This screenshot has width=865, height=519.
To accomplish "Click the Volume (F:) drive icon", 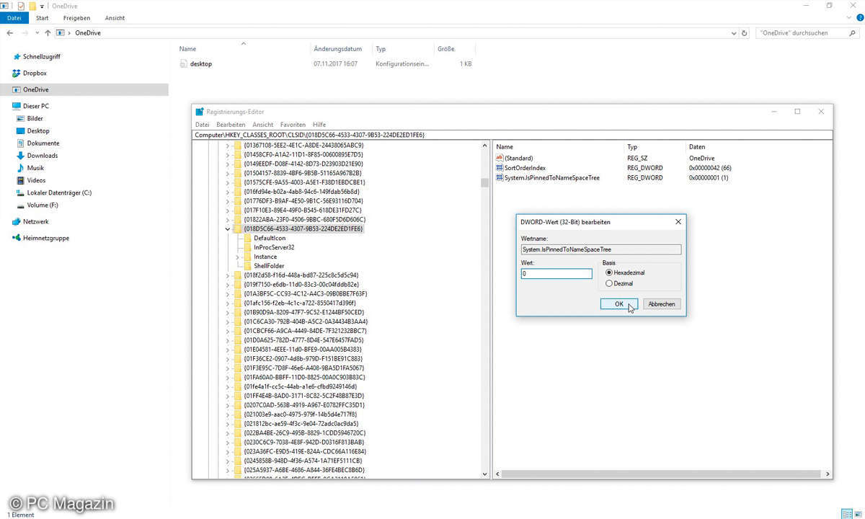I will pyautogui.click(x=21, y=205).
